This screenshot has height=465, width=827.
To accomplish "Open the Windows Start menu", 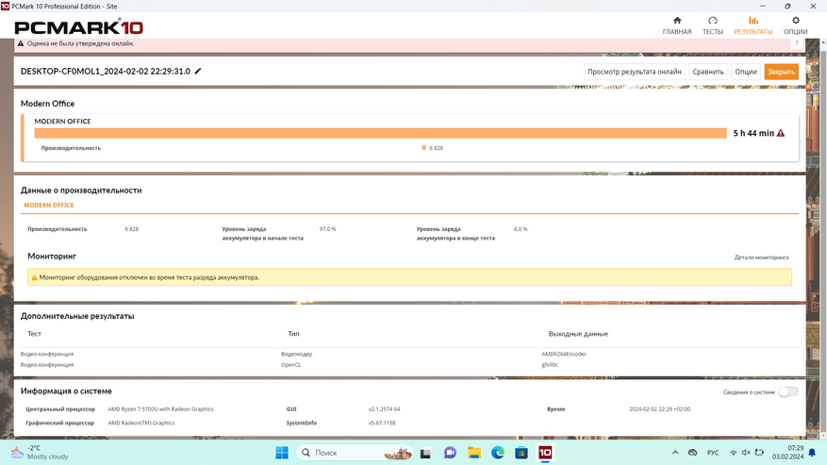I will [x=280, y=453].
